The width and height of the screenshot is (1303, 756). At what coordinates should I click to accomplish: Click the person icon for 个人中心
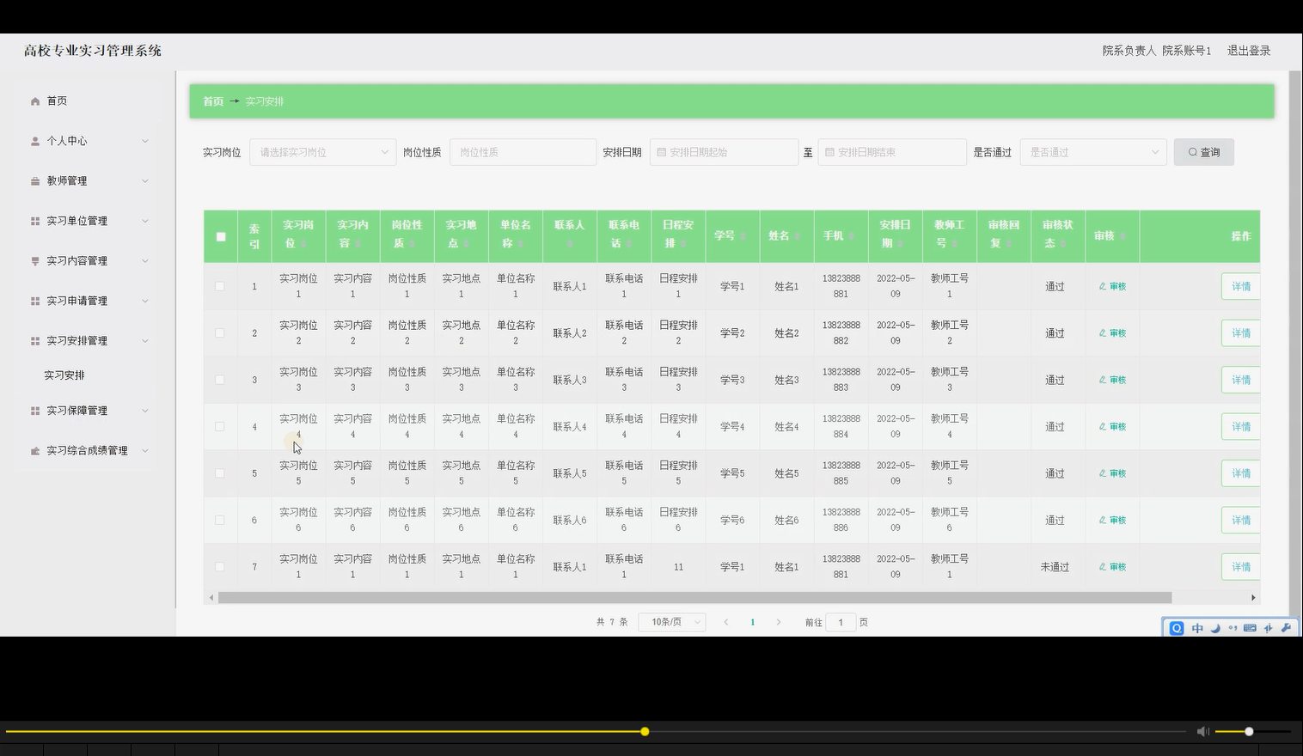click(x=35, y=141)
